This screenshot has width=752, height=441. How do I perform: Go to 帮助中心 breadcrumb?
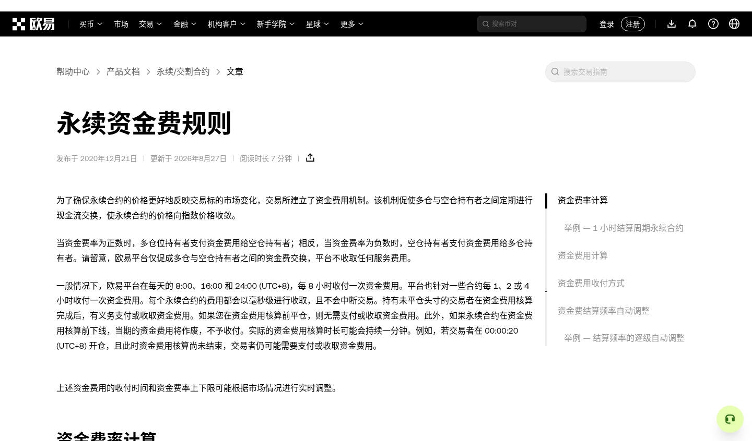point(73,71)
